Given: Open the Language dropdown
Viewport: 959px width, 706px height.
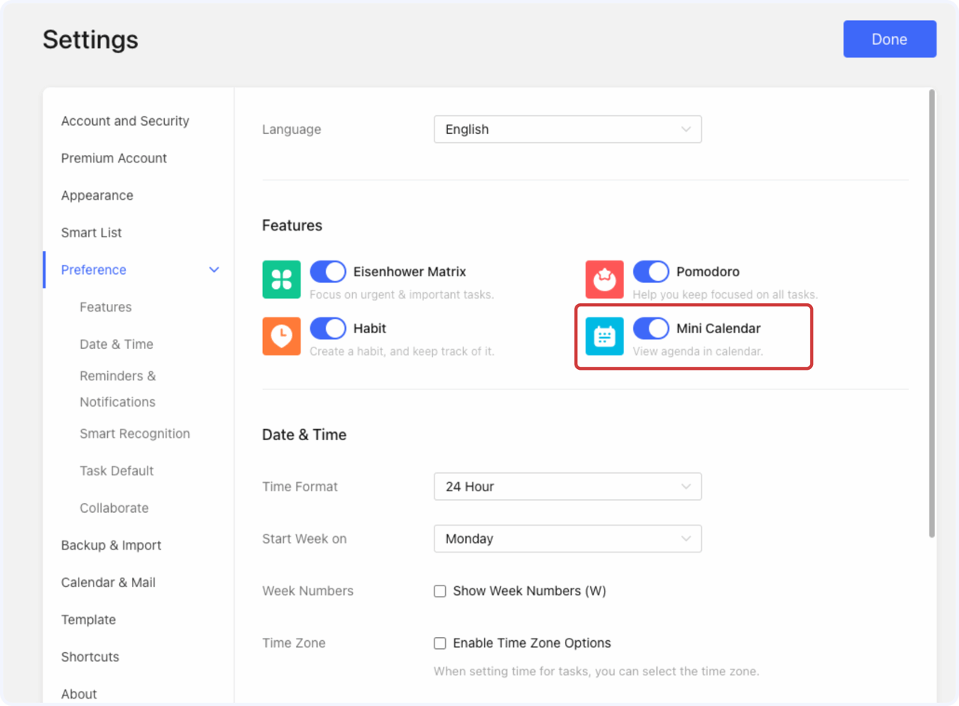Looking at the screenshot, I should coord(567,130).
